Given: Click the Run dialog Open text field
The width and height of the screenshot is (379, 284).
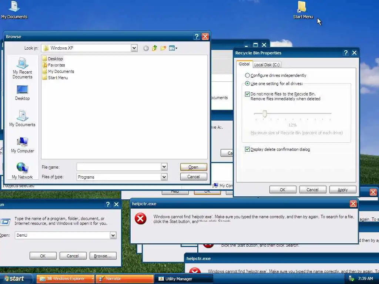Looking at the screenshot, I should coord(62,235).
